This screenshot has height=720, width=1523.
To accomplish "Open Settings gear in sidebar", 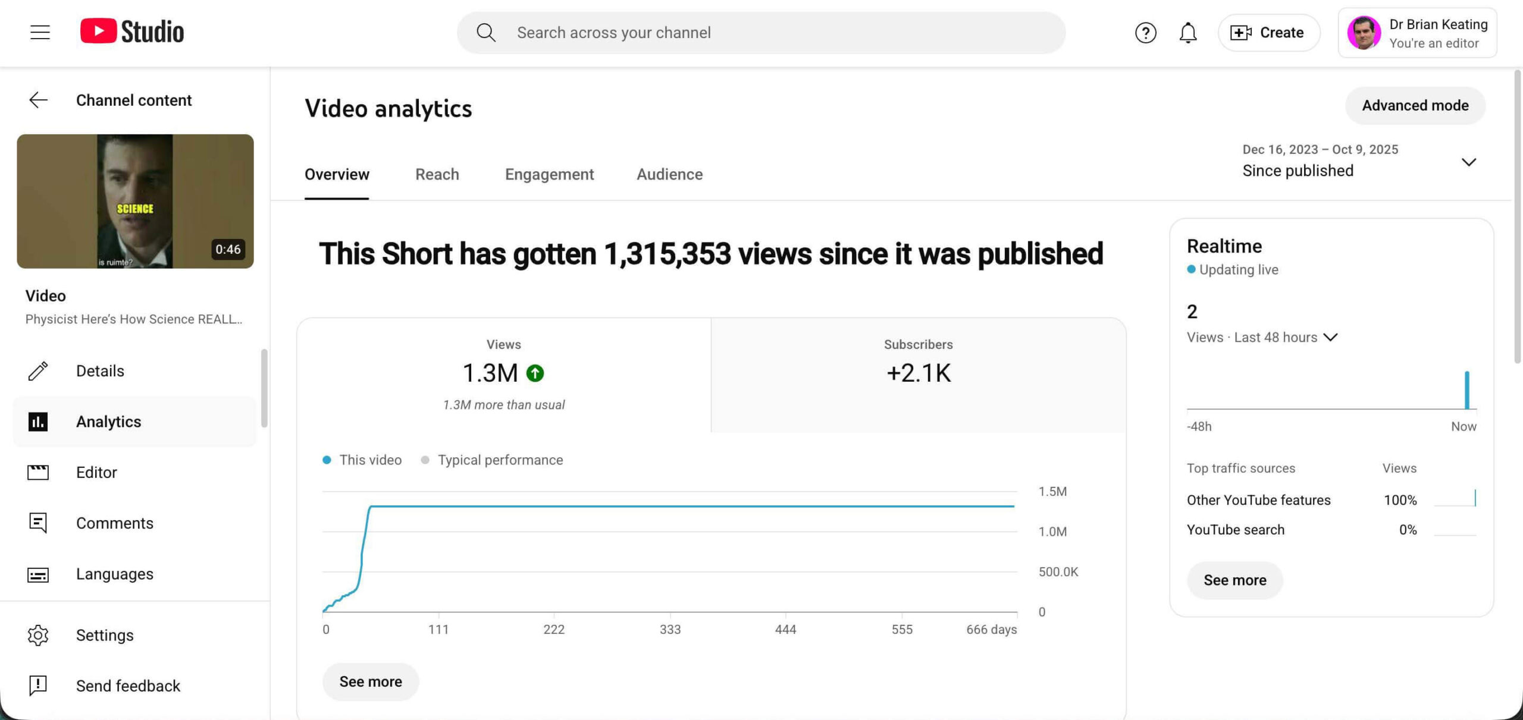I will pos(38,636).
